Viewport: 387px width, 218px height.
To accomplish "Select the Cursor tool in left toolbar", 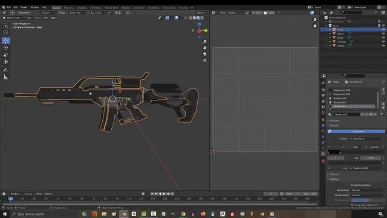I will tap(5, 32).
